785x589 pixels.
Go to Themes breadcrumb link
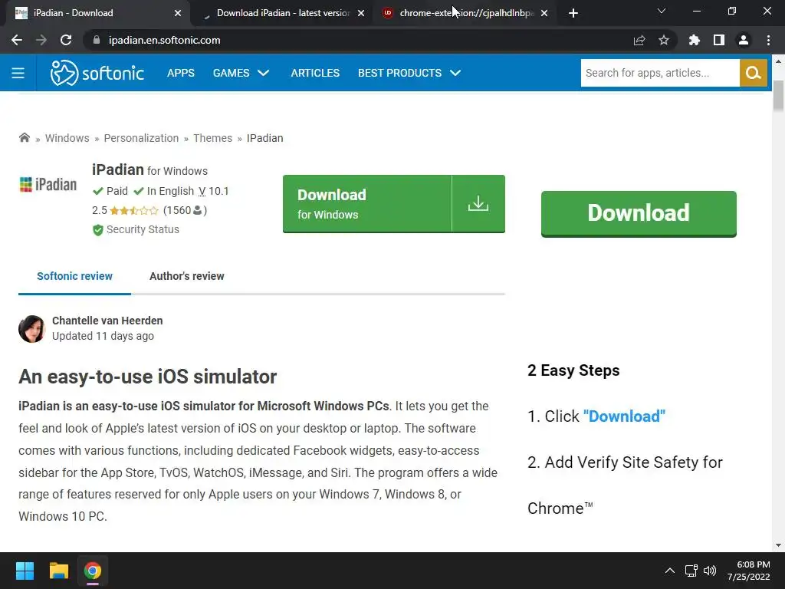[213, 138]
